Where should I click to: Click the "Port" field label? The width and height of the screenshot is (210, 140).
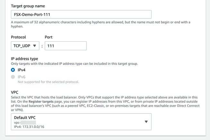pyautogui.click(x=48, y=37)
